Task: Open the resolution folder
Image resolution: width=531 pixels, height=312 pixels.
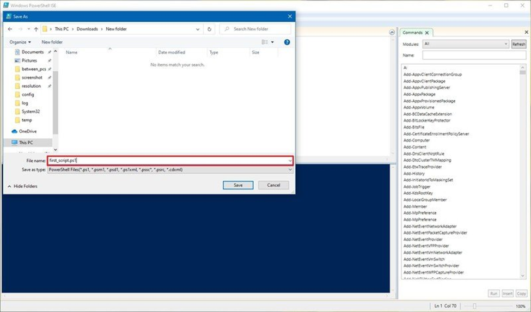Action: tap(31, 86)
